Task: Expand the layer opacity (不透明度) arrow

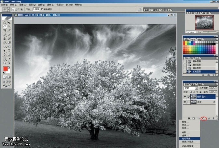Action: point(216,88)
